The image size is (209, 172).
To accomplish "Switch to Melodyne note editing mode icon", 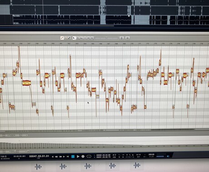I will 62,38.
